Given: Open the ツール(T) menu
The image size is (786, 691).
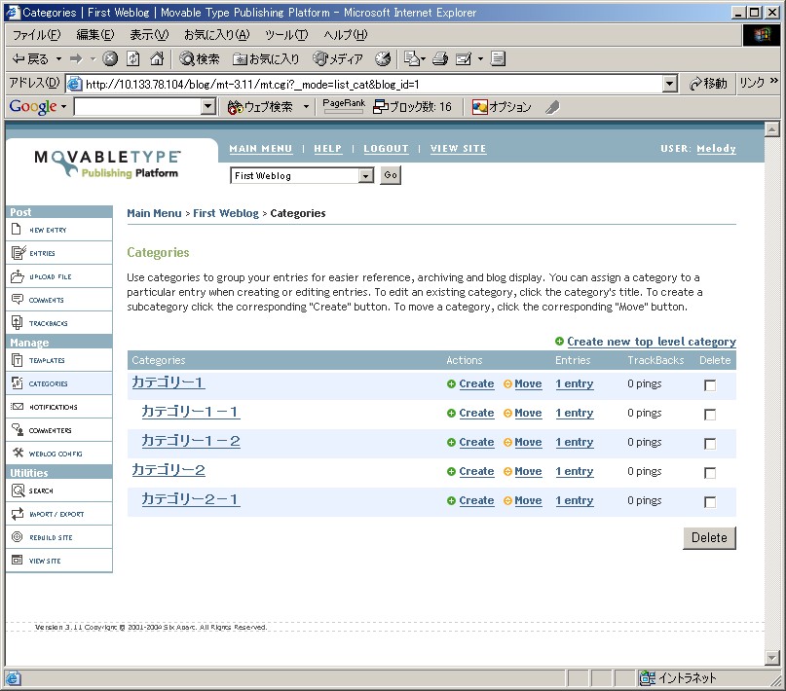Looking at the screenshot, I should coord(286,35).
